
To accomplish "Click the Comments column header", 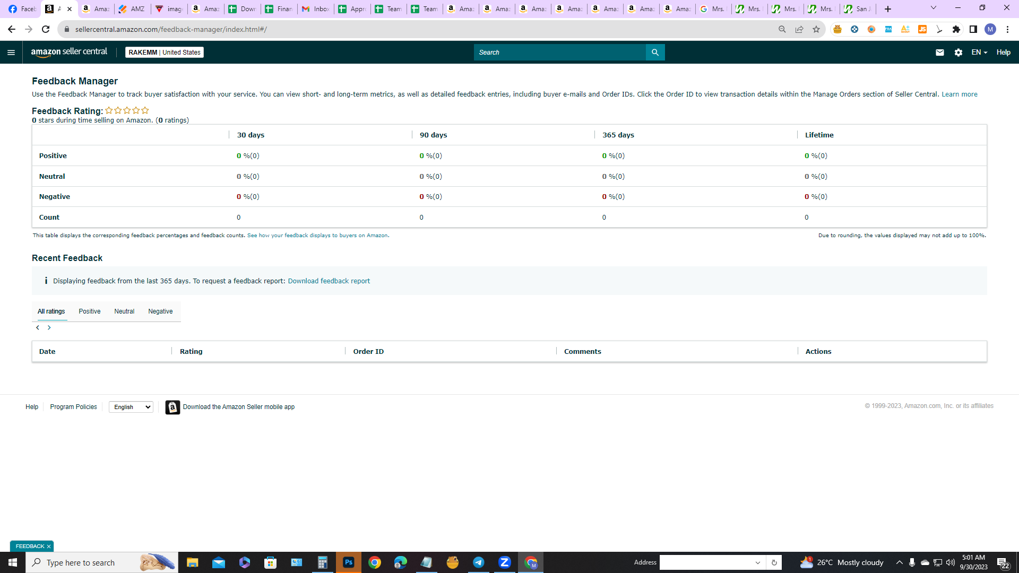I will tap(583, 352).
